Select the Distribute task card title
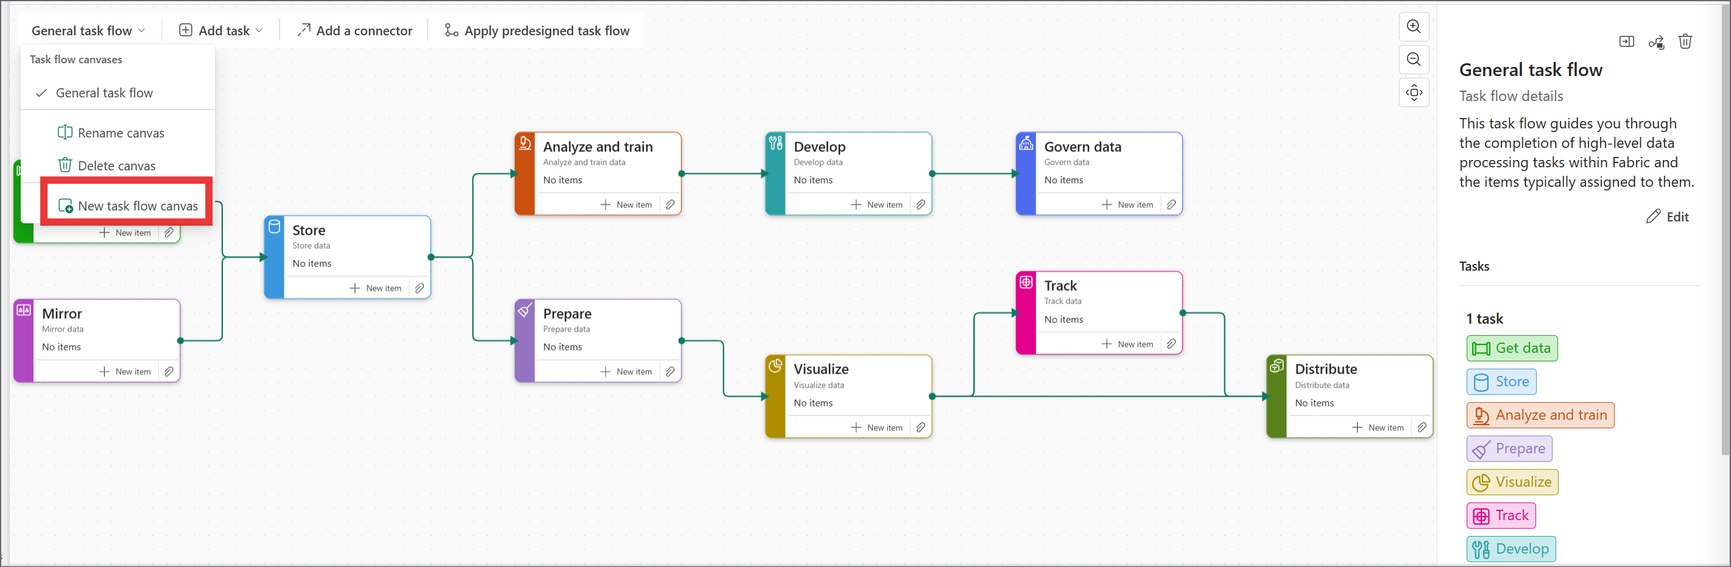The width and height of the screenshot is (1731, 567). tap(1325, 369)
